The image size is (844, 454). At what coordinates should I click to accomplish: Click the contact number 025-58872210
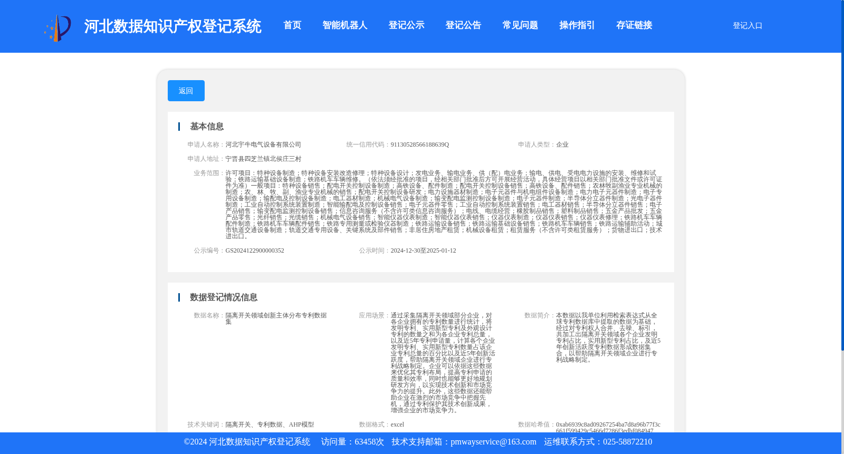[627, 442]
